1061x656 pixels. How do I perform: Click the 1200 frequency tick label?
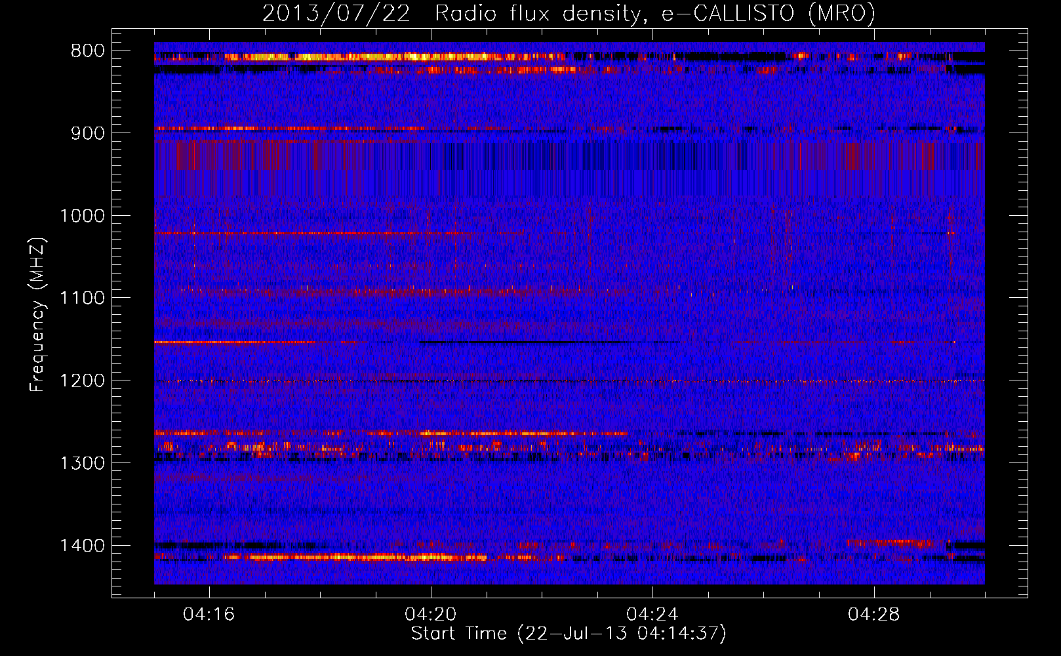click(82, 380)
